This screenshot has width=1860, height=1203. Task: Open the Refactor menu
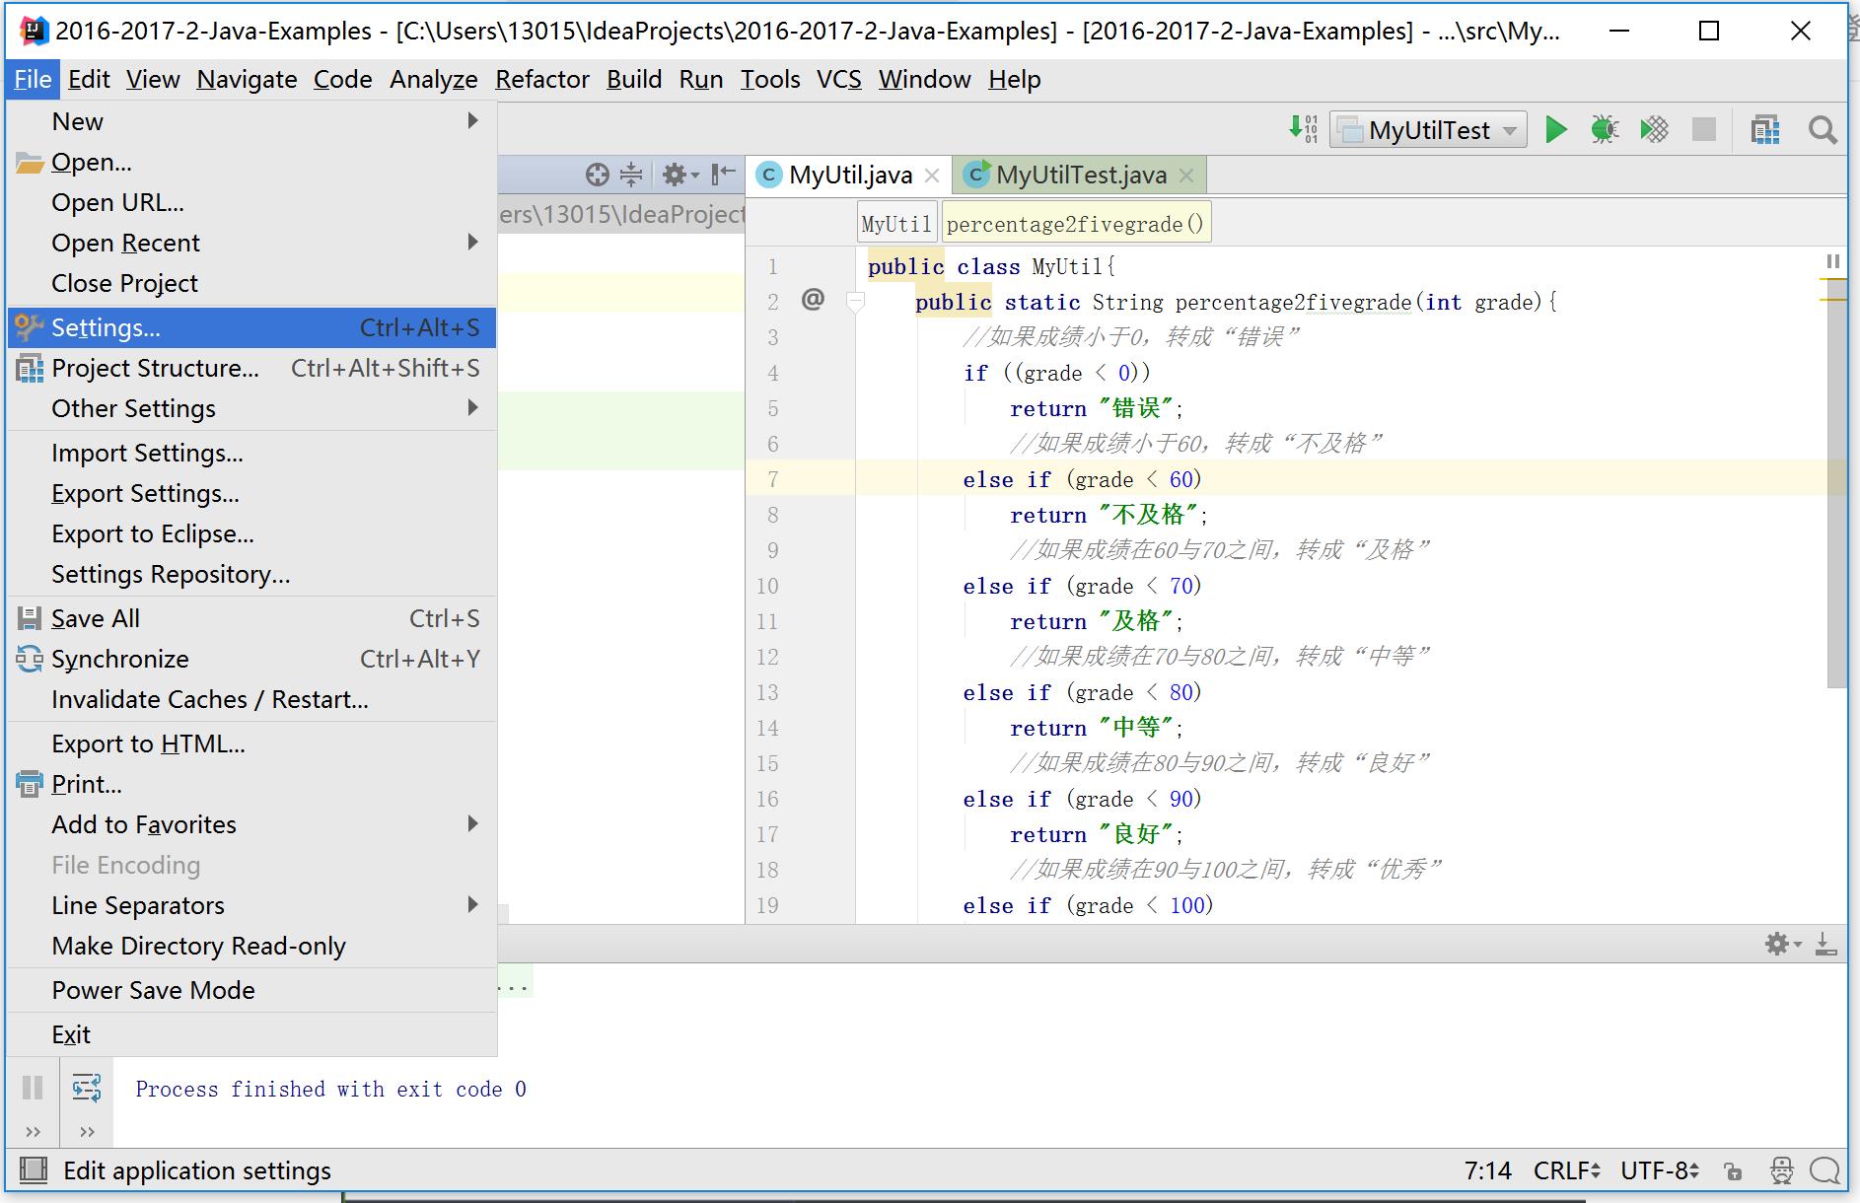click(x=542, y=79)
